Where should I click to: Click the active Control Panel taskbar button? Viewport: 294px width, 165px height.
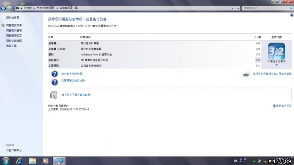click(x=59, y=161)
